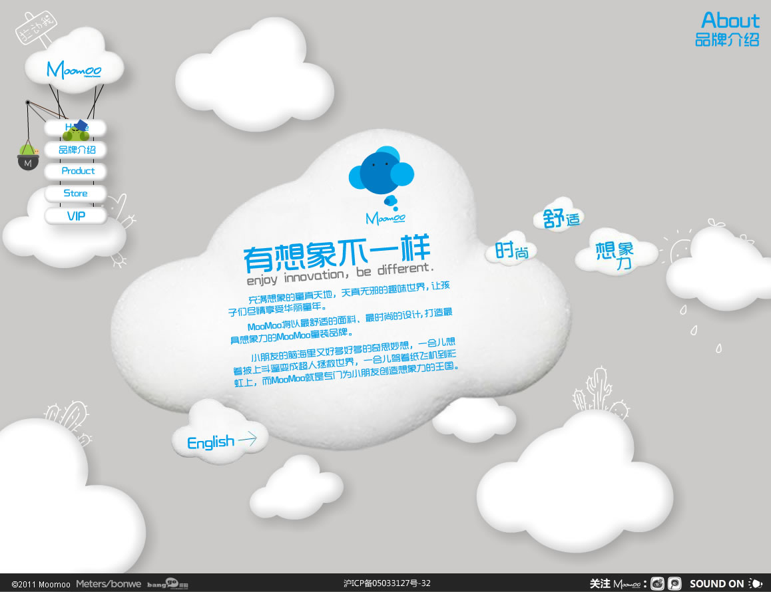The width and height of the screenshot is (771, 592).
Task: Select the VIP menu item
Action: click(75, 216)
